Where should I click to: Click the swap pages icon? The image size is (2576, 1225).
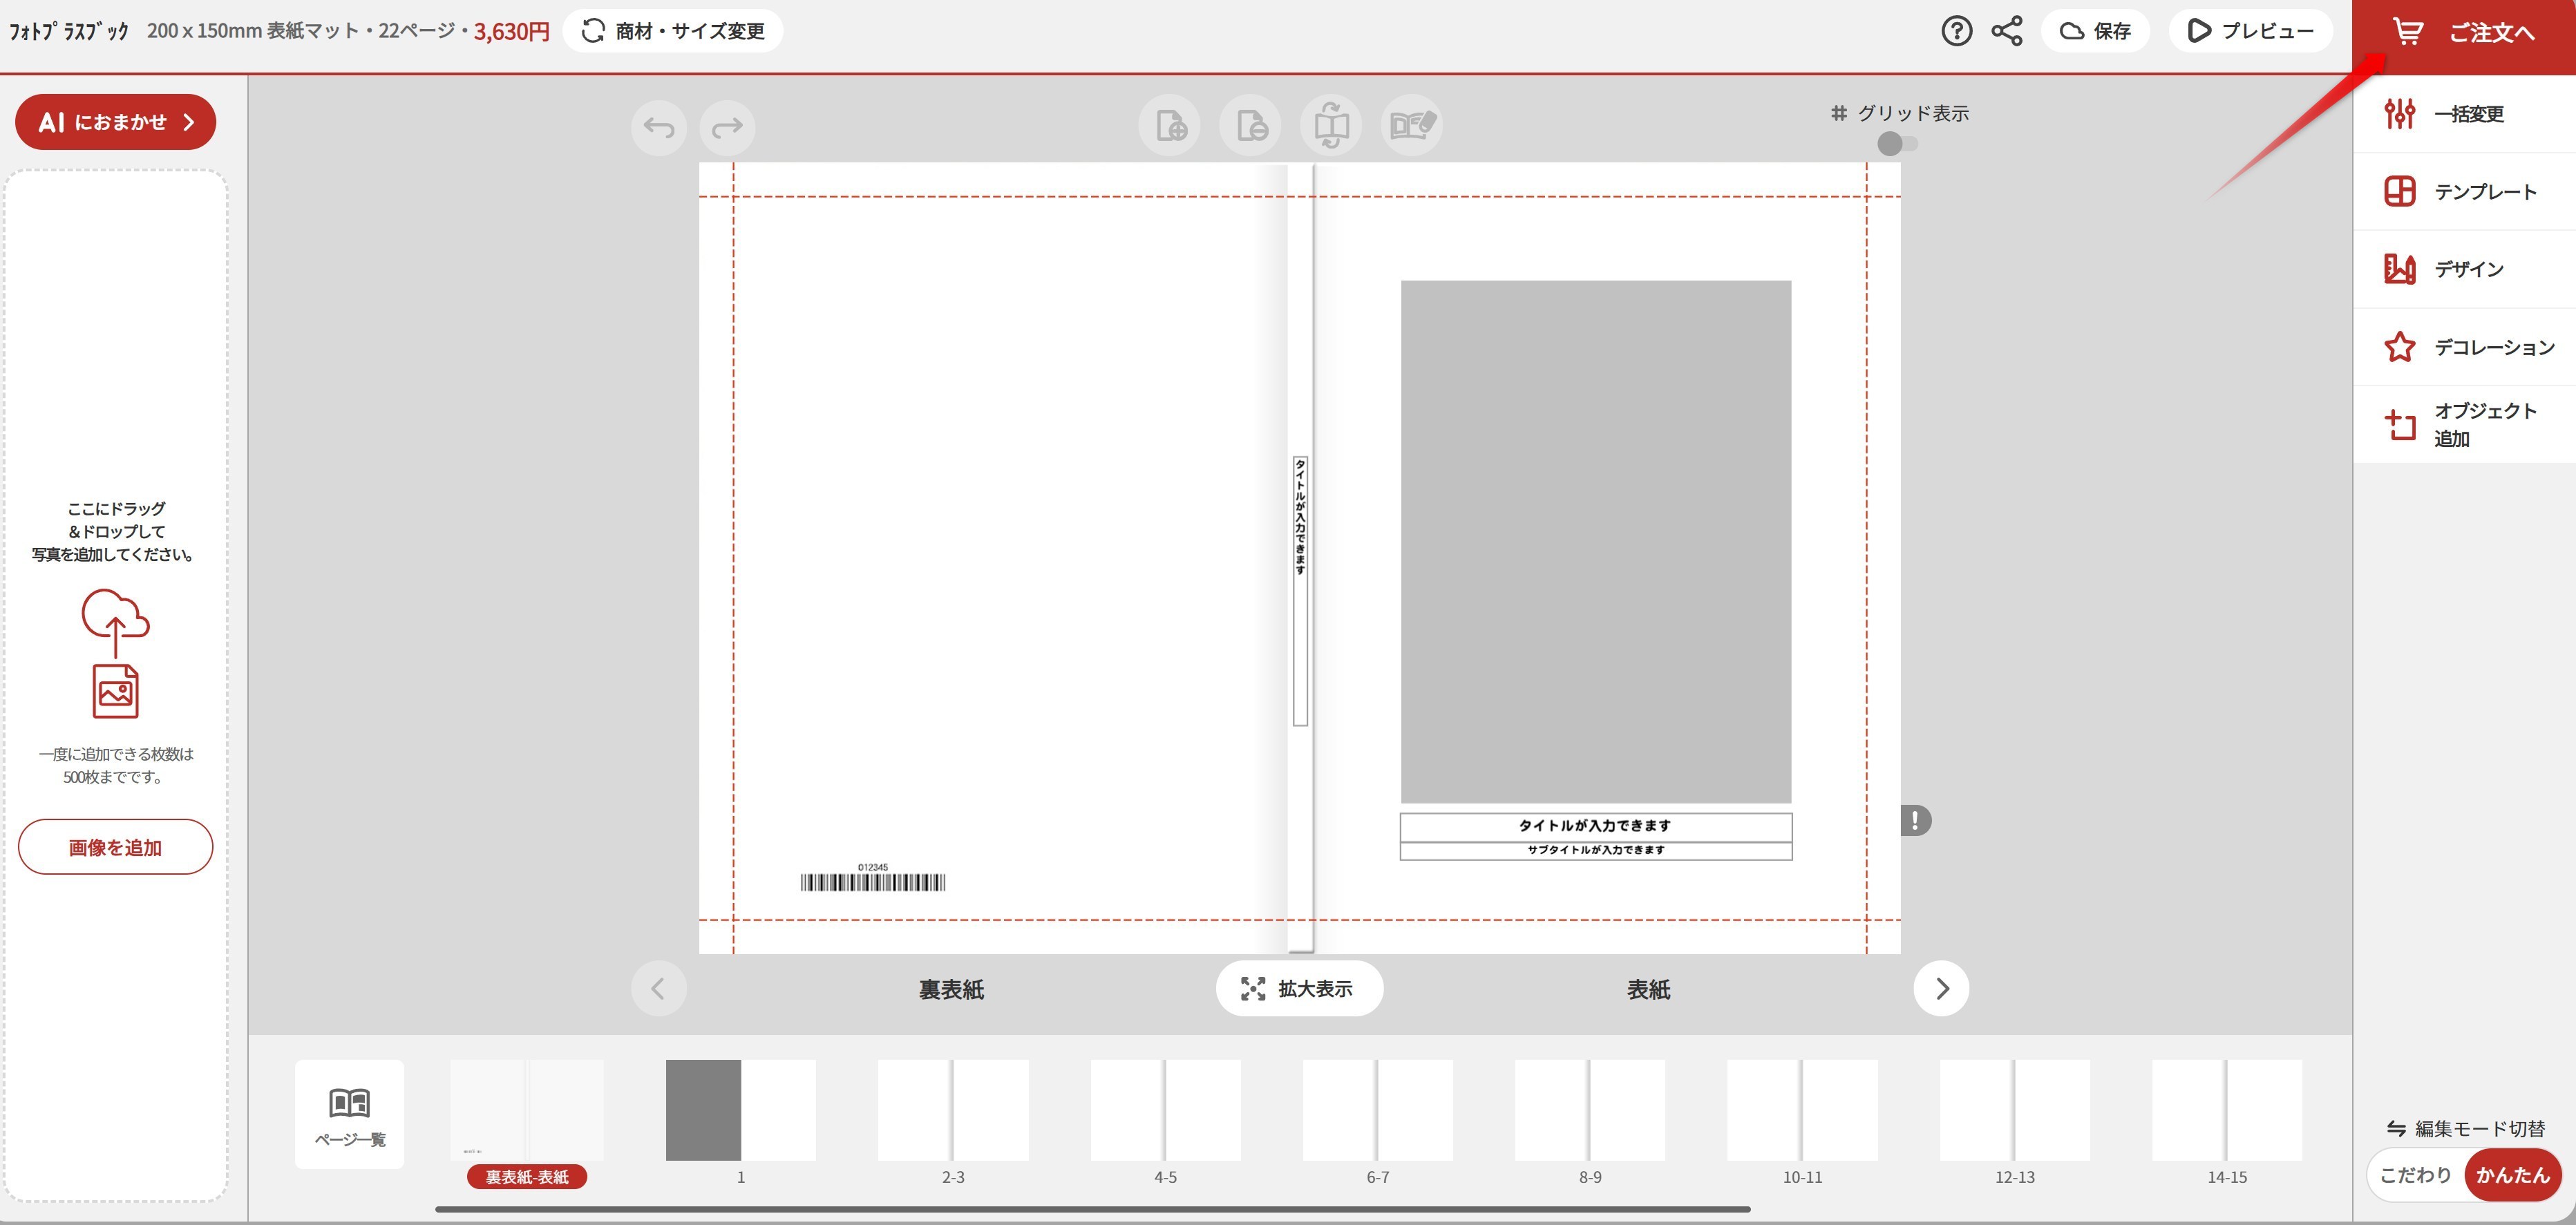coord(1331,126)
